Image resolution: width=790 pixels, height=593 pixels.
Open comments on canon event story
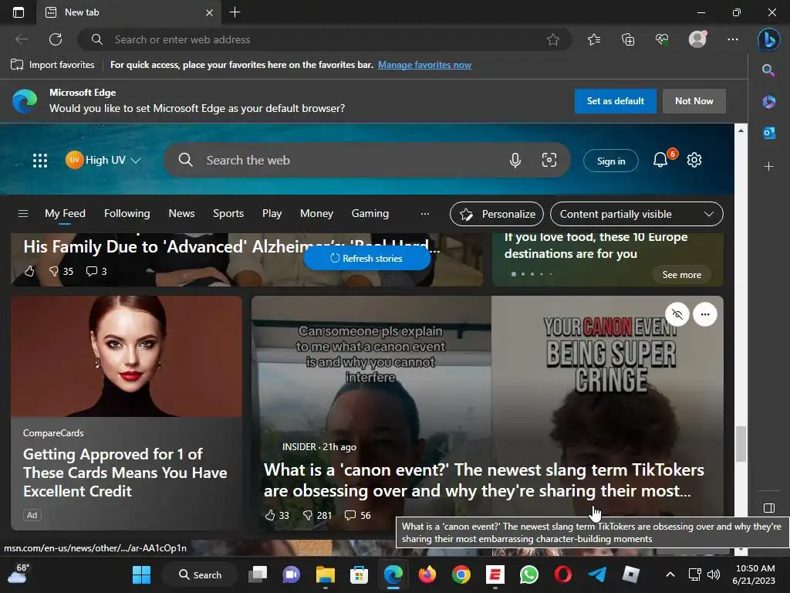click(357, 515)
